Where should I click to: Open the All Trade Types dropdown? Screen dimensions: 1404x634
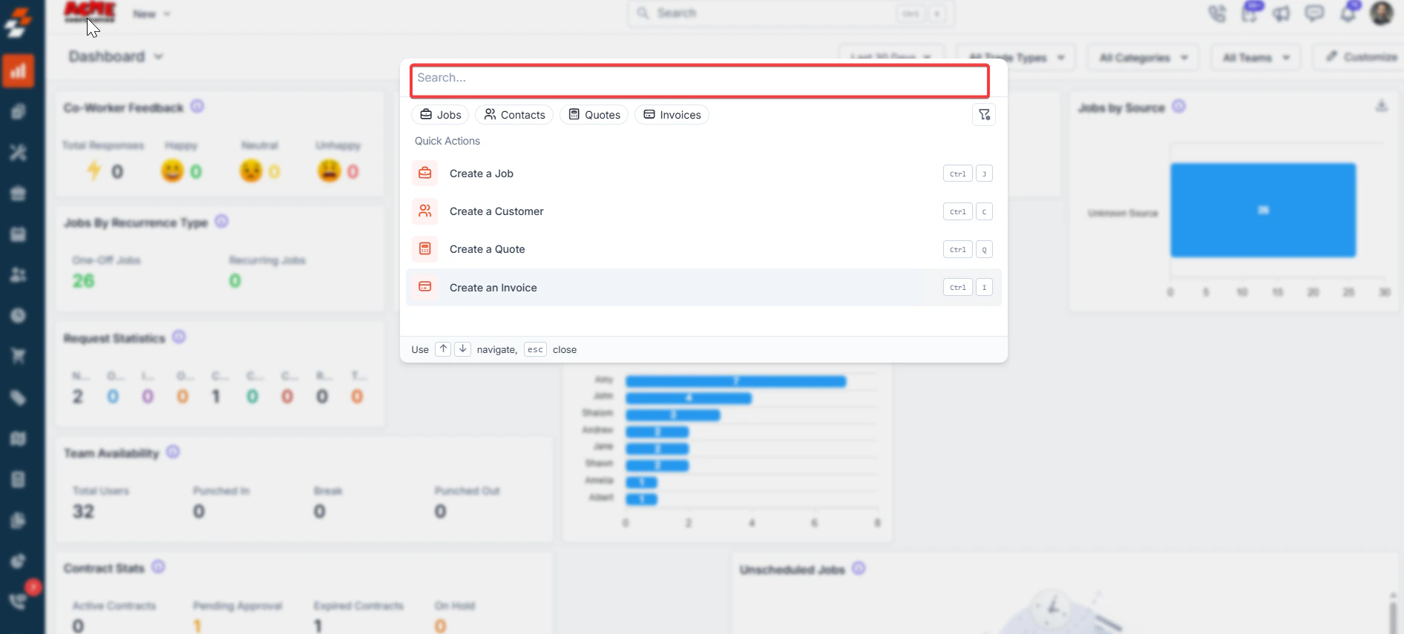click(1016, 58)
